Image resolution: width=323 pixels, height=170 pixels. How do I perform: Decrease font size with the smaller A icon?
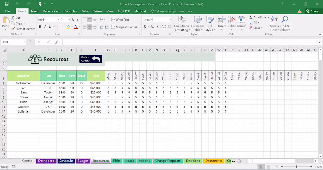[x=78, y=20]
